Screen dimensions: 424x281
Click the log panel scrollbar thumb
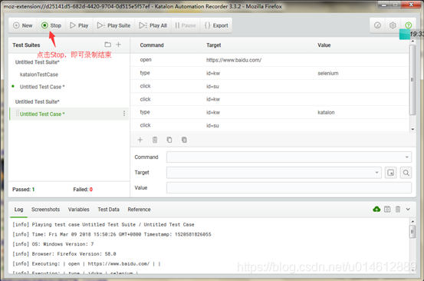coord(412,232)
